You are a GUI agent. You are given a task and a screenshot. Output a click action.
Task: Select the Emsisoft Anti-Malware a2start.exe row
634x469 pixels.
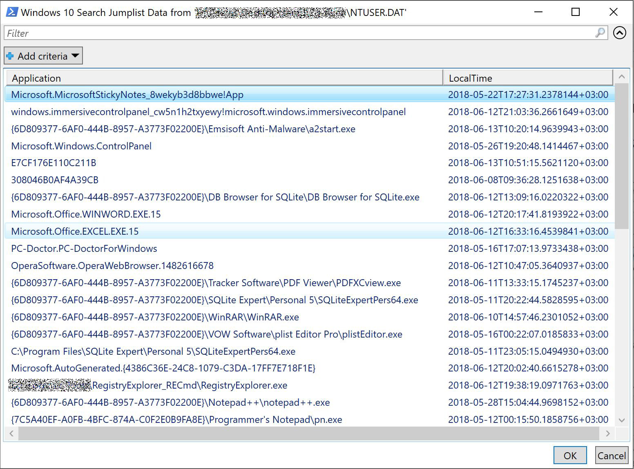point(310,129)
